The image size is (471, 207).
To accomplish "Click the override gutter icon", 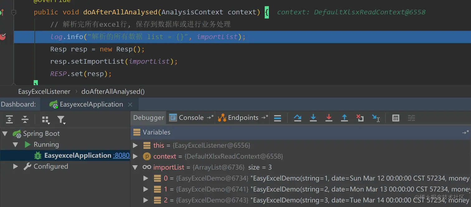I will pos(2,12).
